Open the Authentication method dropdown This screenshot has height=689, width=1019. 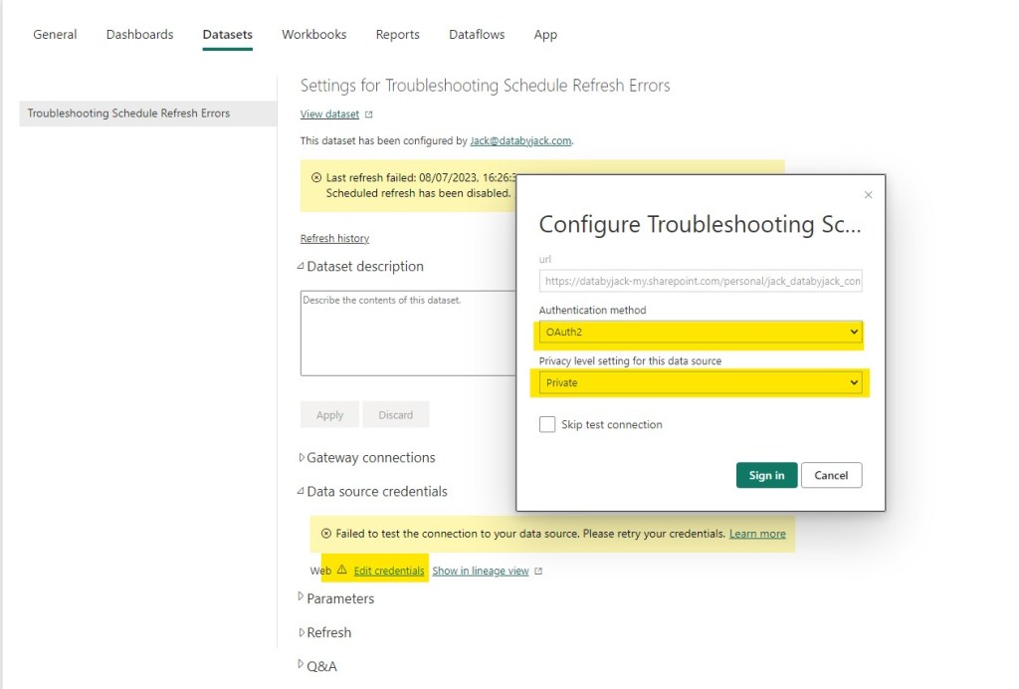coord(701,332)
